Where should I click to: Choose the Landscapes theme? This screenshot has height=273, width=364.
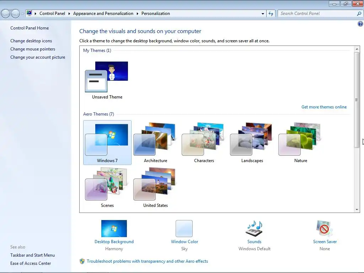tap(251, 139)
